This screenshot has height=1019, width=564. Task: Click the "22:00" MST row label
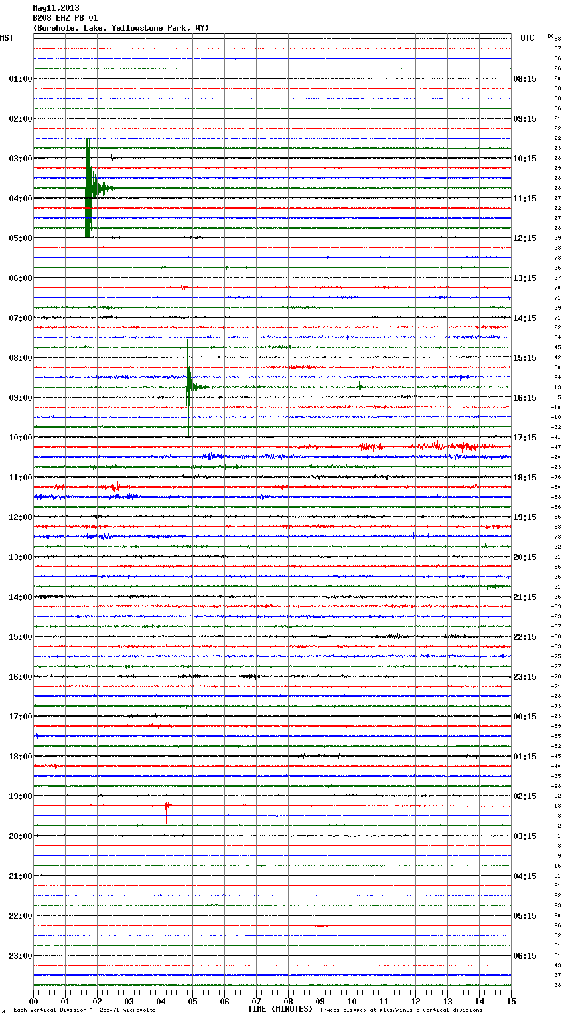[x=21, y=916]
